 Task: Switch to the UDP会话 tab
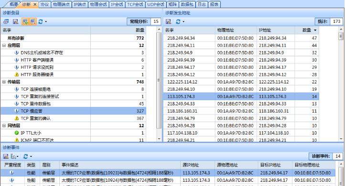click(x=156, y=4)
